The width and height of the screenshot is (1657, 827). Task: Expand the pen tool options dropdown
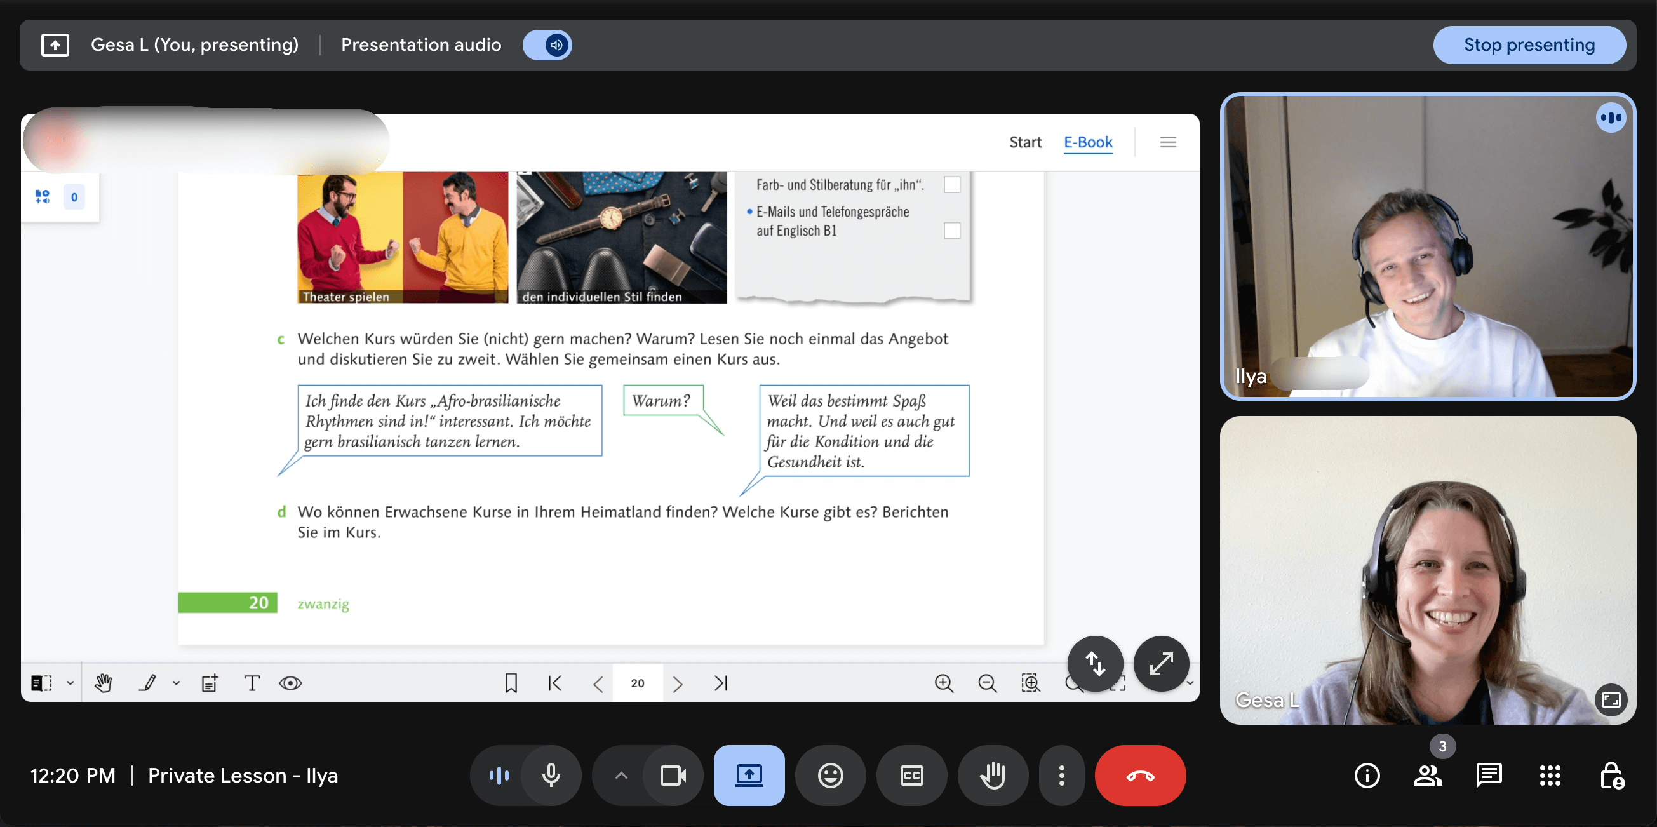175,682
